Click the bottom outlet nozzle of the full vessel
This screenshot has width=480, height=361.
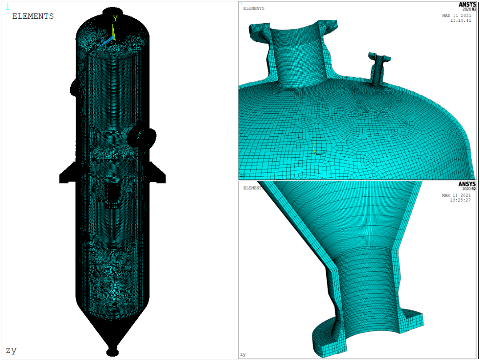click(112, 352)
